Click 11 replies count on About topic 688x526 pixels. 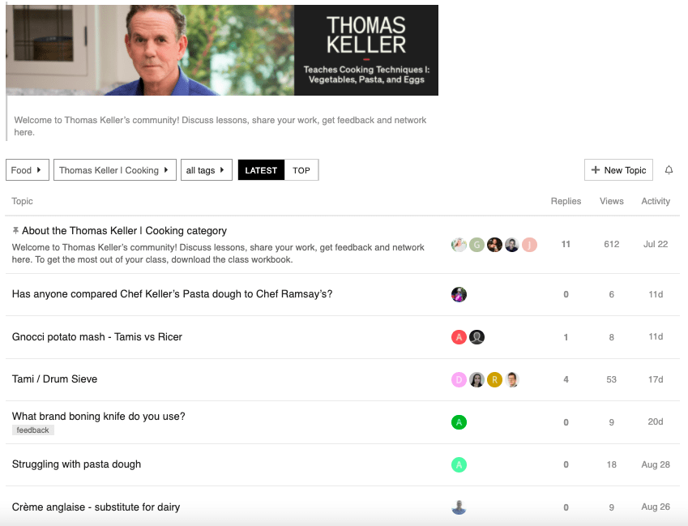pos(566,244)
